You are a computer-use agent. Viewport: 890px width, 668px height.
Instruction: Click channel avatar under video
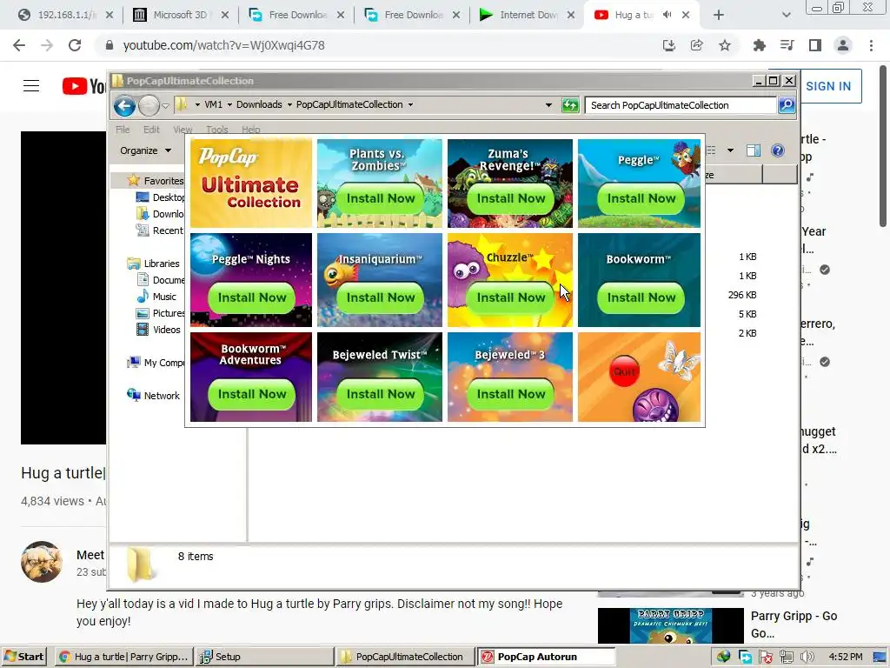(x=42, y=562)
